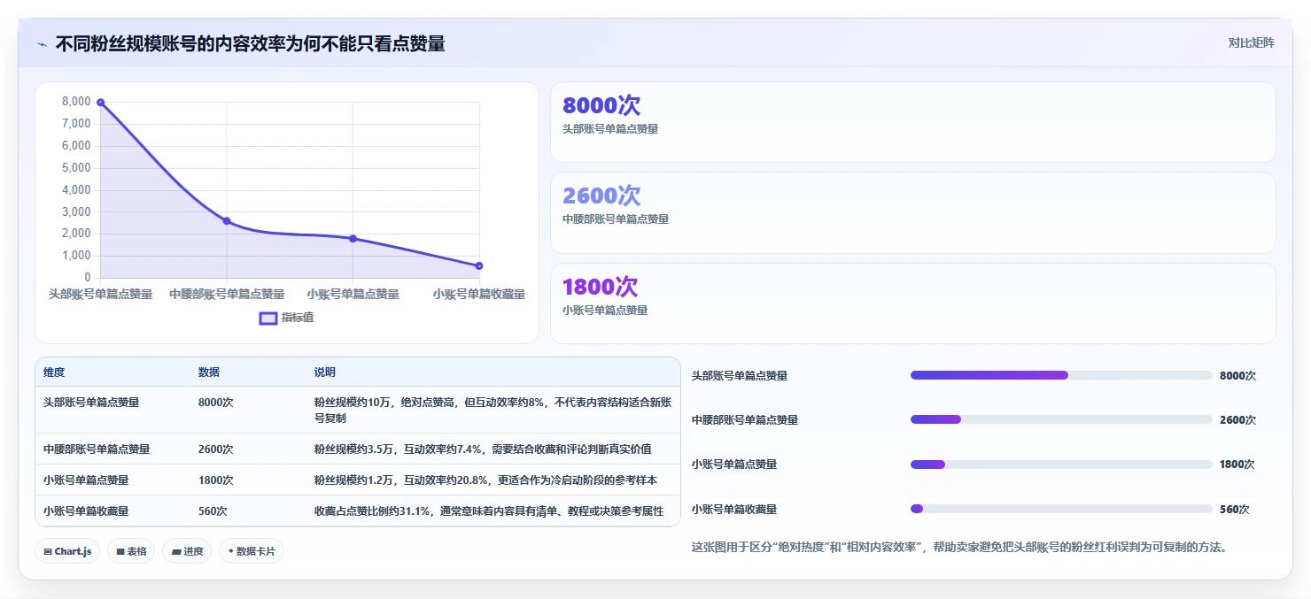Viewport: 1311px width, 599px height.
Task: Click the 小账号单篇点赞量 data point on the chart
Action: coord(353,238)
